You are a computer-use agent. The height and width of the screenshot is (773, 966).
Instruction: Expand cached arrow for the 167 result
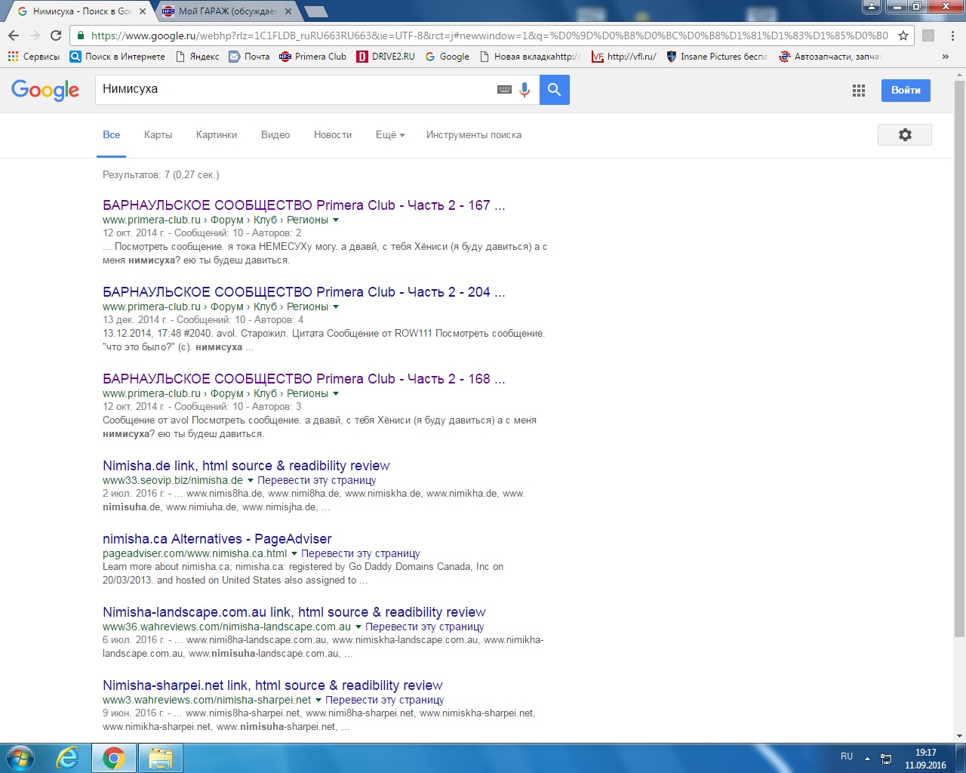tap(336, 220)
